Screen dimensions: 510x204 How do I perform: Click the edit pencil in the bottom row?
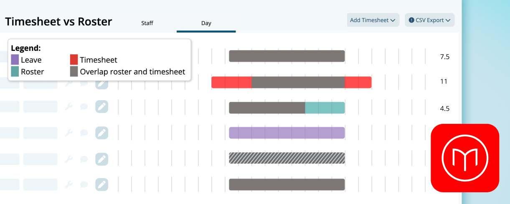101,184
